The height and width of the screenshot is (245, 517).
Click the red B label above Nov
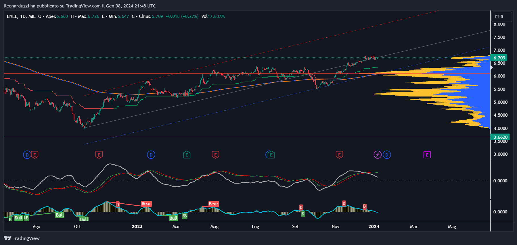click(x=344, y=203)
